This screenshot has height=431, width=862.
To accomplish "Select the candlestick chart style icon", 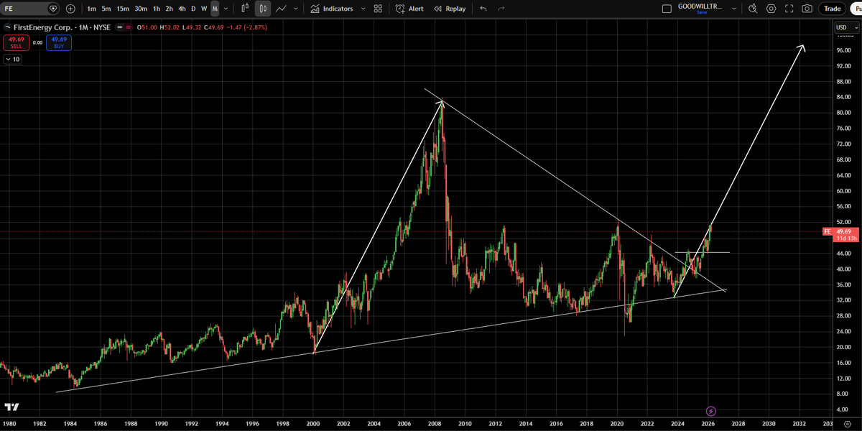I will [263, 9].
